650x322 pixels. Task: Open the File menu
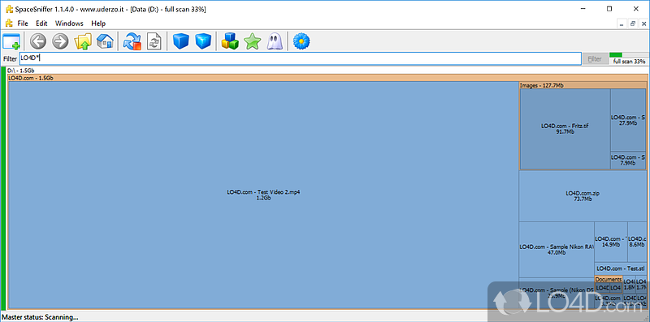[x=23, y=24]
